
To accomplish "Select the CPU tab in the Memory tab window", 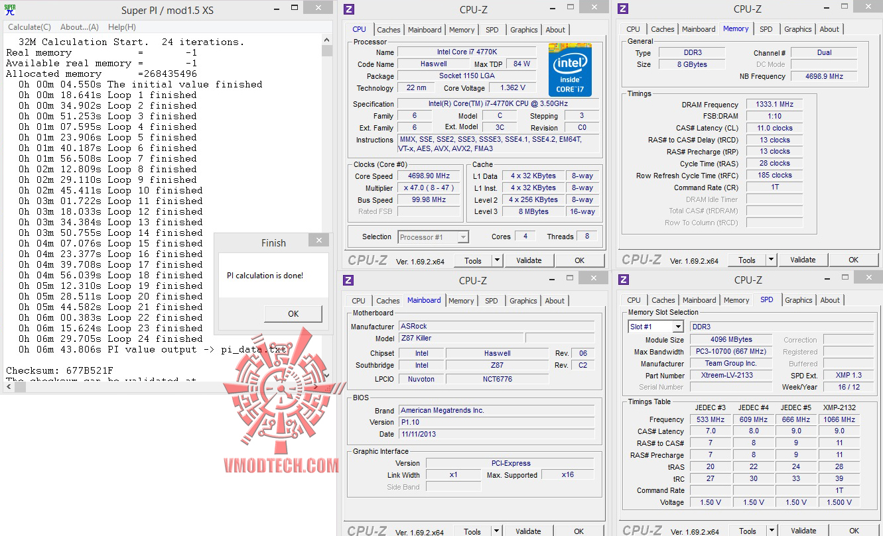I will pos(634,29).
